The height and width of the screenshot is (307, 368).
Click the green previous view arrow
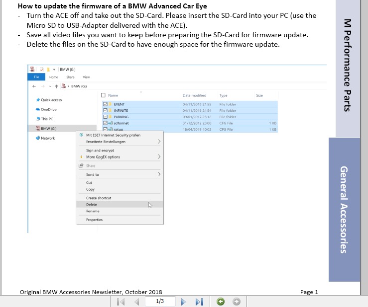pyautogui.click(x=221, y=302)
